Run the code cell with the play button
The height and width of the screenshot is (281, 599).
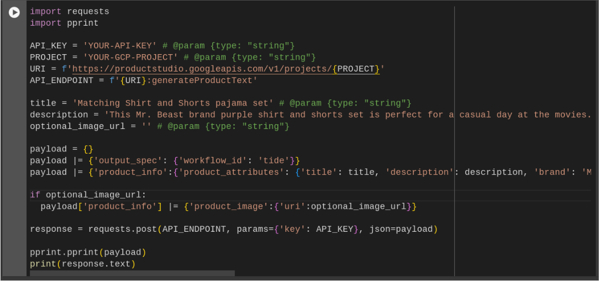(14, 12)
